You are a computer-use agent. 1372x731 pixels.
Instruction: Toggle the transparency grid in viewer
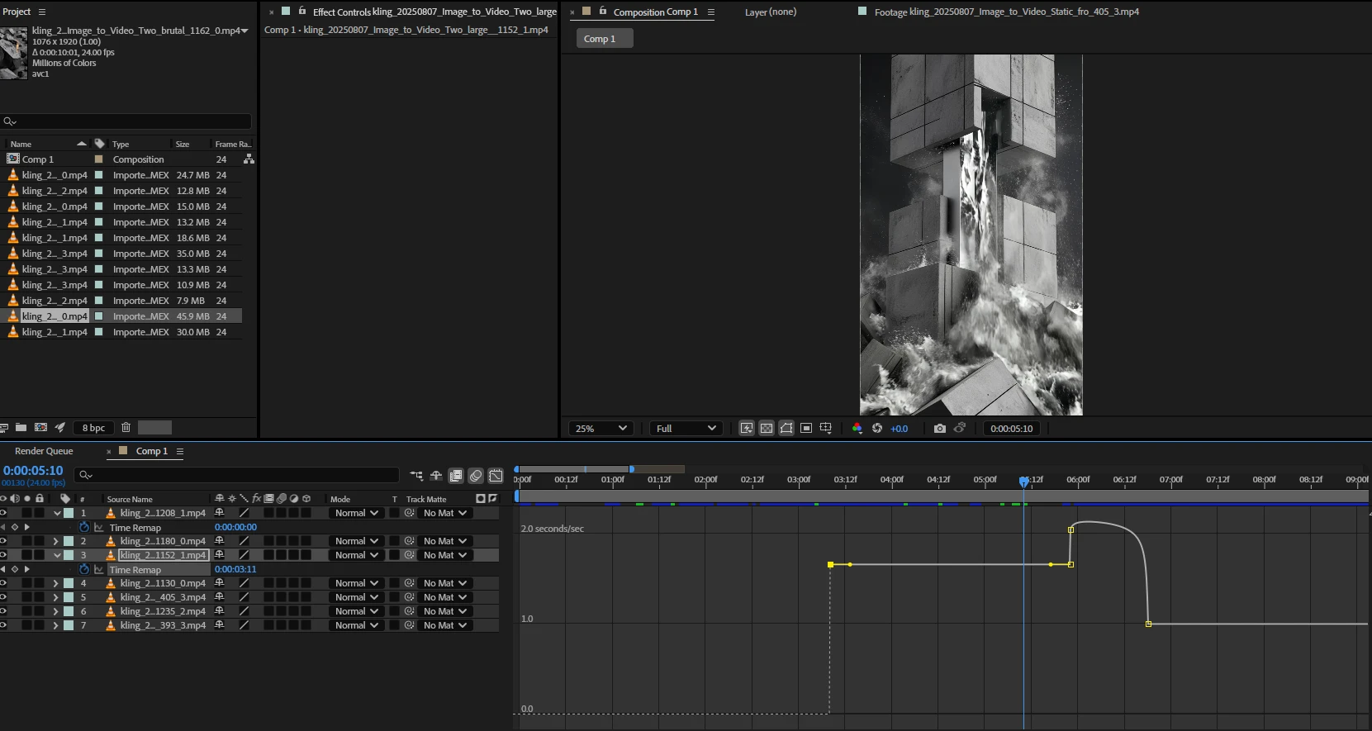tap(767, 428)
